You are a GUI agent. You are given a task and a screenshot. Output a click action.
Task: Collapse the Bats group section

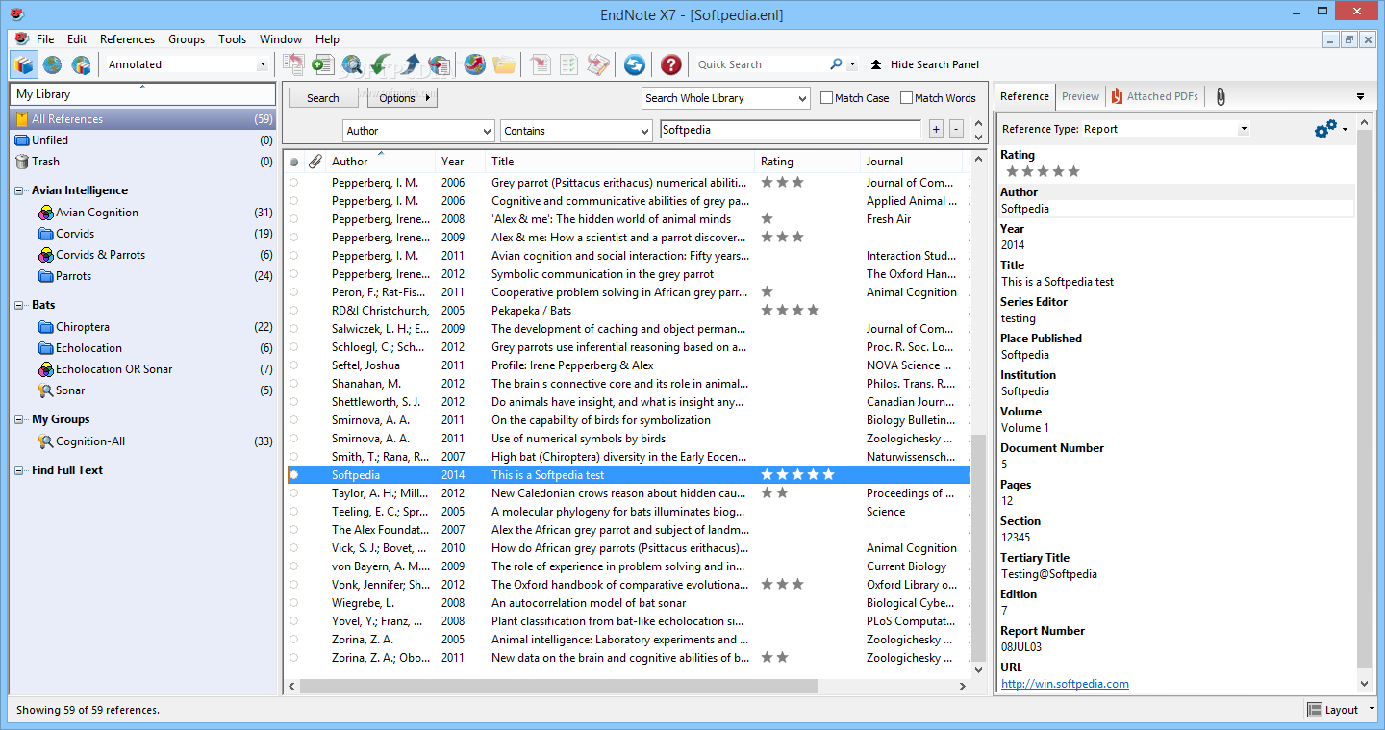pyautogui.click(x=17, y=305)
